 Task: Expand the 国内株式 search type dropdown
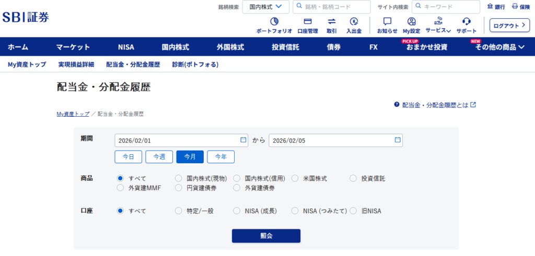click(x=265, y=7)
